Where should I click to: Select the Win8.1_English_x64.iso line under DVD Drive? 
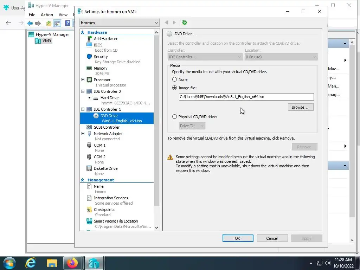tap(122, 121)
